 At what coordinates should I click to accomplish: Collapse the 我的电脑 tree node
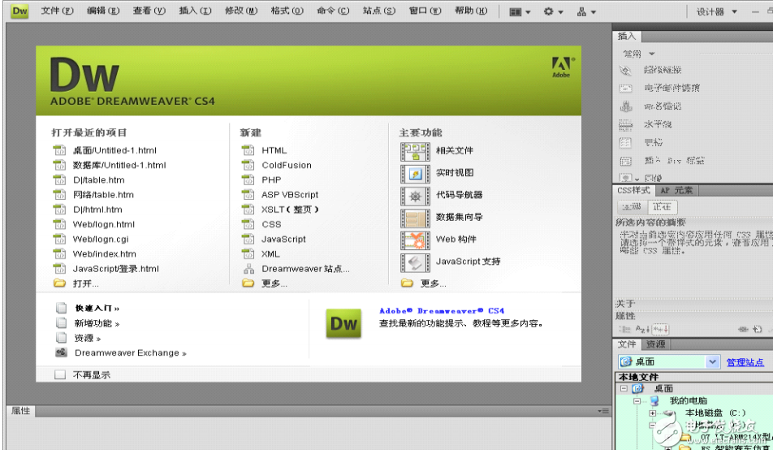point(637,400)
